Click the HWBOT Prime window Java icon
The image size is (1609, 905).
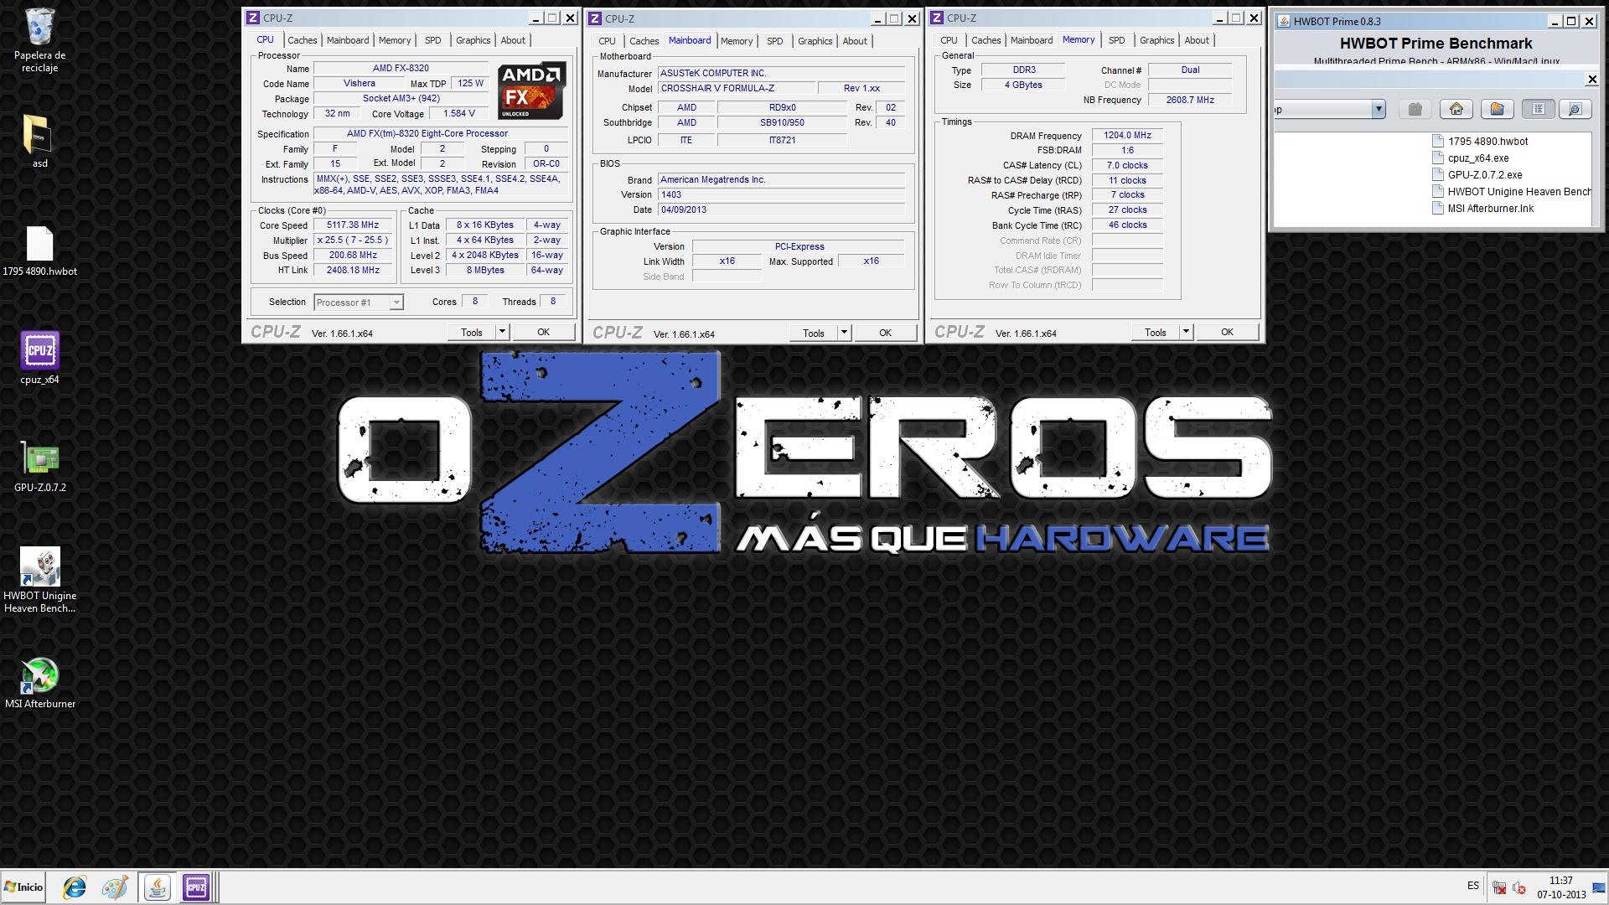point(1283,22)
